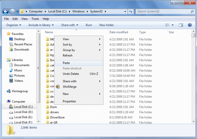Expand Share with submenu in context menu
197x139 pixels.
point(79,81)
